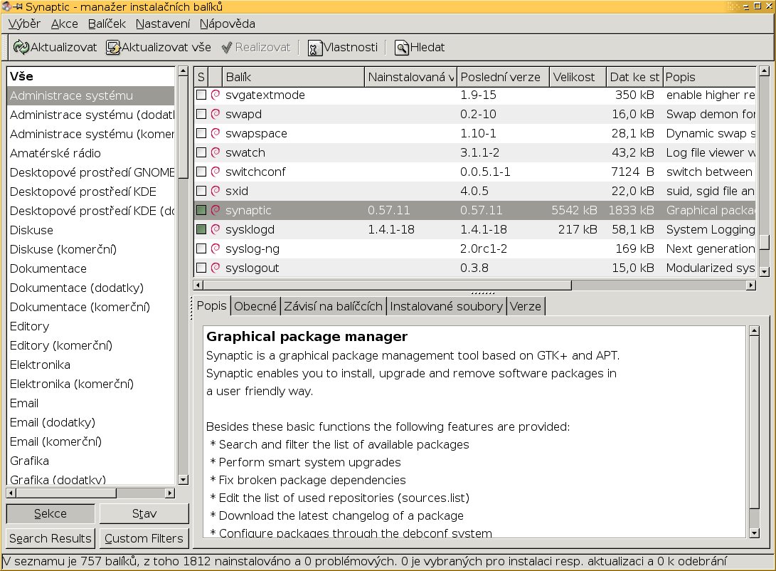This screenshot has height=571, width=776.
Task: Switch to the Obecné tab
Action: click(255, 307)
